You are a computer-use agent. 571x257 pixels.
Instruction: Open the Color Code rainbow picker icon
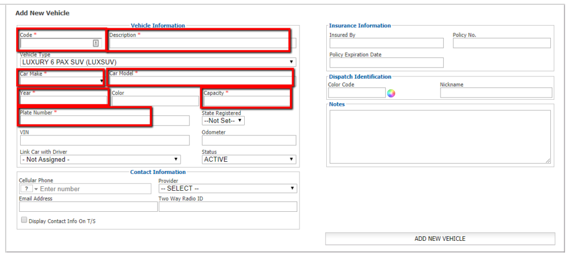[391, 93]
